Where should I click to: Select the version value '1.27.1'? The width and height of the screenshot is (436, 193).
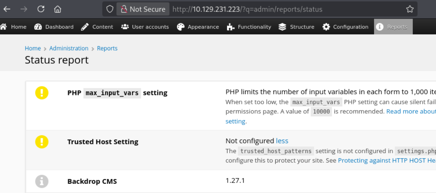coord(235,181)
